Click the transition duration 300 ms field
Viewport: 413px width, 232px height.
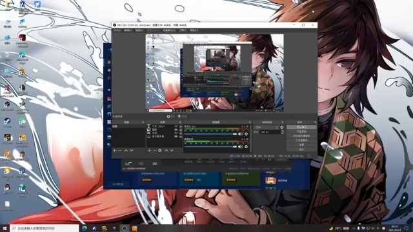click(x=270, y=132)
